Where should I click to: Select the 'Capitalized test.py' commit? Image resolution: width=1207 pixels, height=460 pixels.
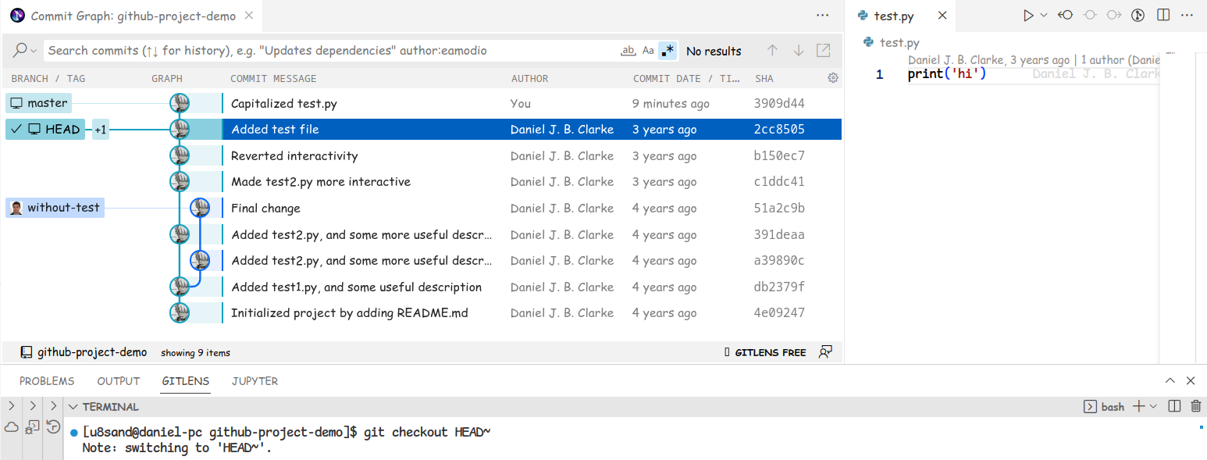coord(284,103)
